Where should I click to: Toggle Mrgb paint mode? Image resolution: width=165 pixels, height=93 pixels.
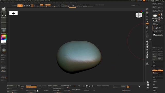click(x=37, y=5)
